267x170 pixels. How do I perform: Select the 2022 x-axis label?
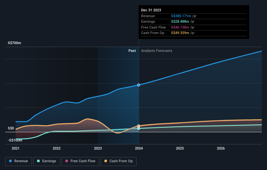(x=57, y=149)
